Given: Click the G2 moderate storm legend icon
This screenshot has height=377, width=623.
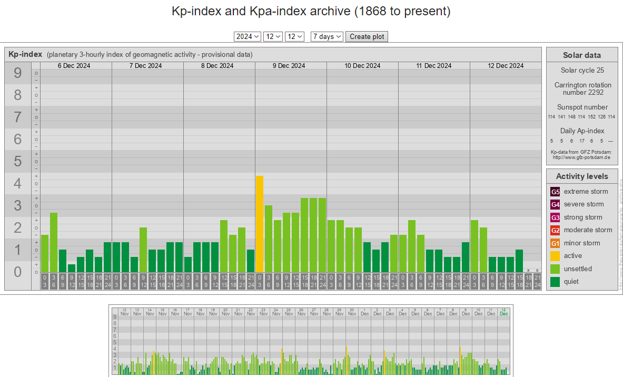Looking at the screenshot, I should [555, 230].
